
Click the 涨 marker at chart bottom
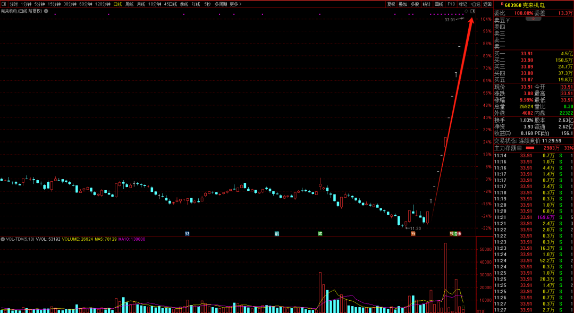click(x=459, y=234)
